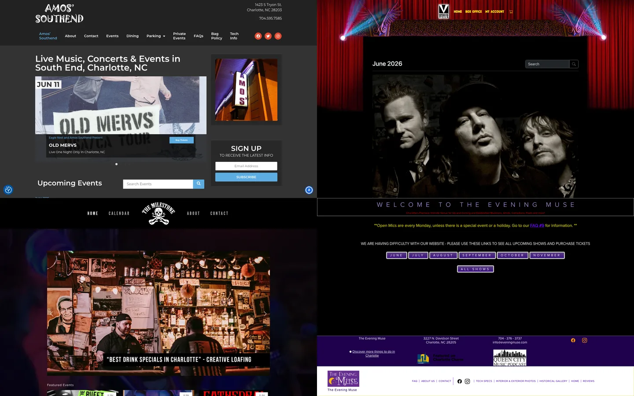Select the white carousel dot under Old Mervs slide
The width and height of the screenshot is (634, 396).
pyautogui.click(x=116, y=164)
